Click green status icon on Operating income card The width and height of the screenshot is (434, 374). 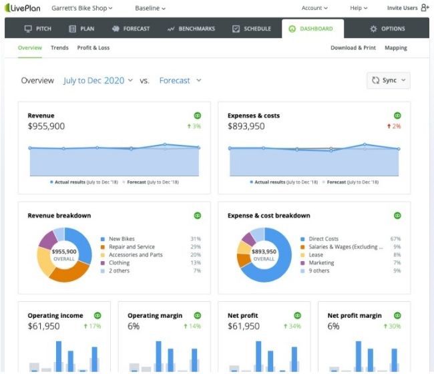click(x=97, y=315)
